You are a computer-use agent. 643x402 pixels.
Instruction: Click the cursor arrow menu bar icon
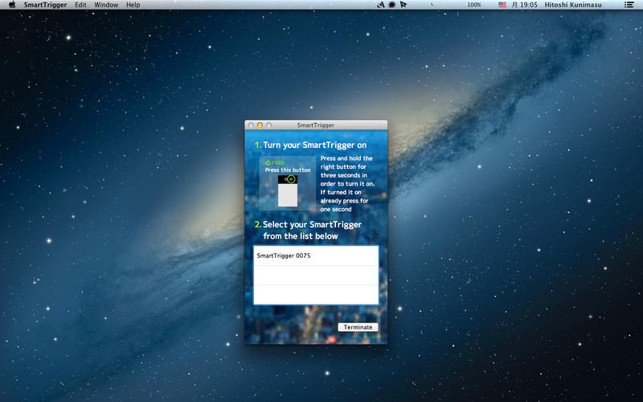pyautogui.click(x=403, y=5)
